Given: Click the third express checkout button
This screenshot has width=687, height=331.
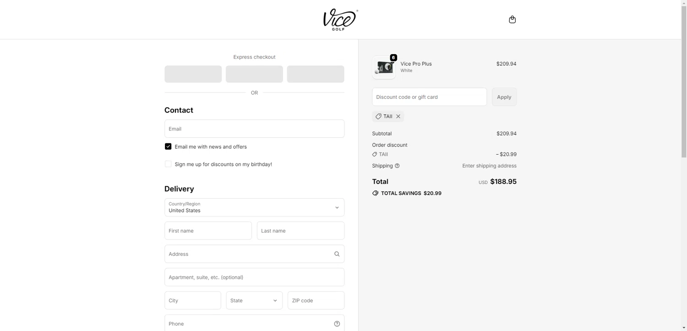Looking at the screenshot, I should click(316, 74).
